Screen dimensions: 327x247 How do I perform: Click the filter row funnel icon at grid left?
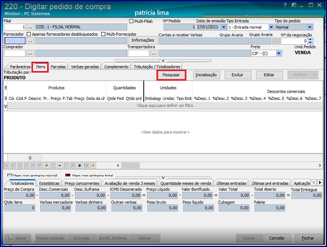click(5, 107)
